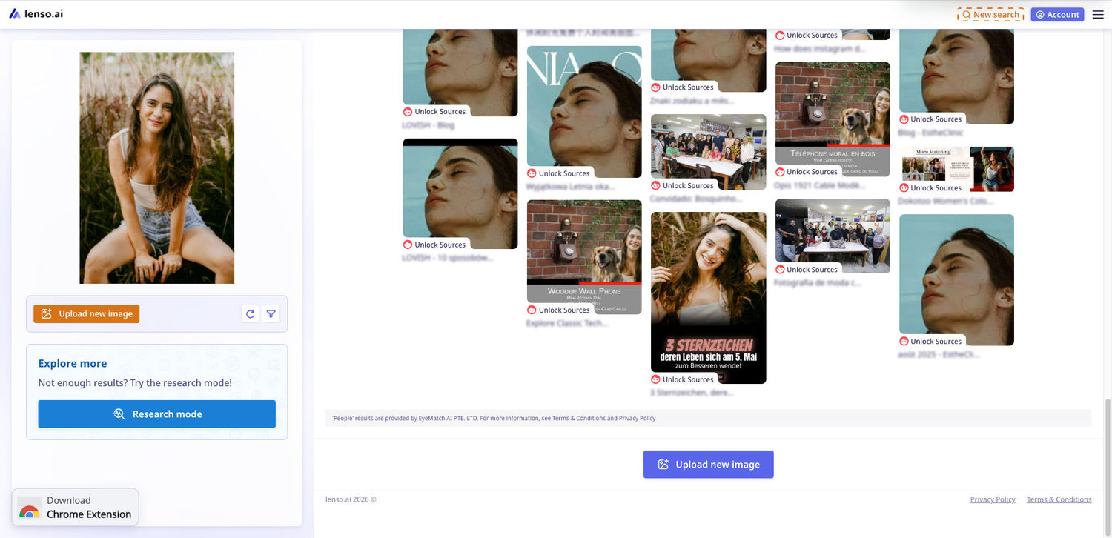Click unlock icon on 3 Sternzeichen result

(x=655, y=379)
